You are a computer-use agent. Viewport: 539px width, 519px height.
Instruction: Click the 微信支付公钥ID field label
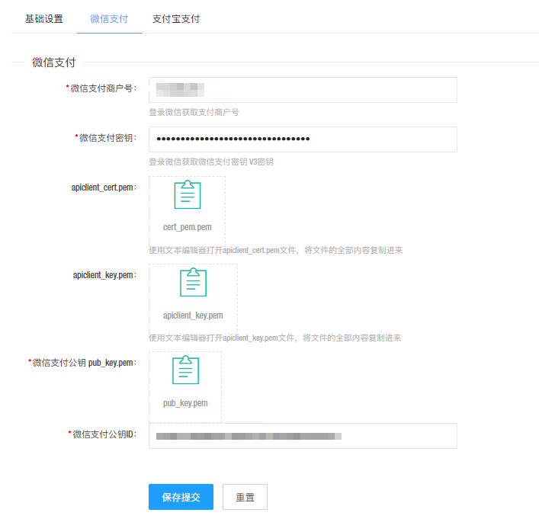104,434
